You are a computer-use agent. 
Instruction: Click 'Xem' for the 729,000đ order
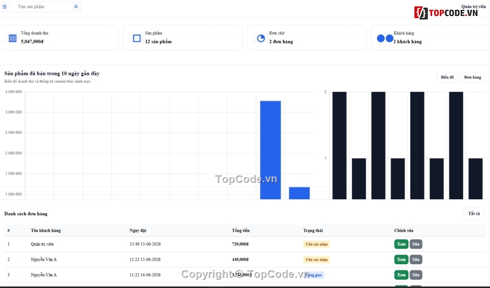[x=401, y=244]
